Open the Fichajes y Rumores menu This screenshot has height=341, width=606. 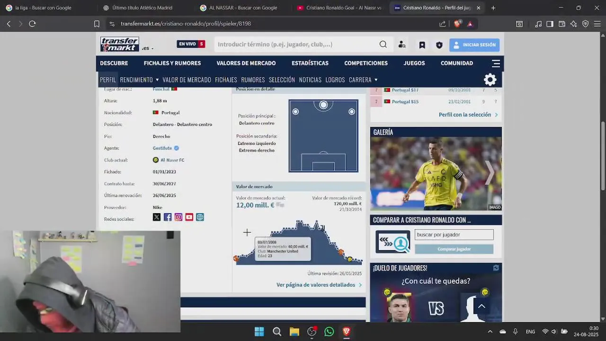(172, 63)
